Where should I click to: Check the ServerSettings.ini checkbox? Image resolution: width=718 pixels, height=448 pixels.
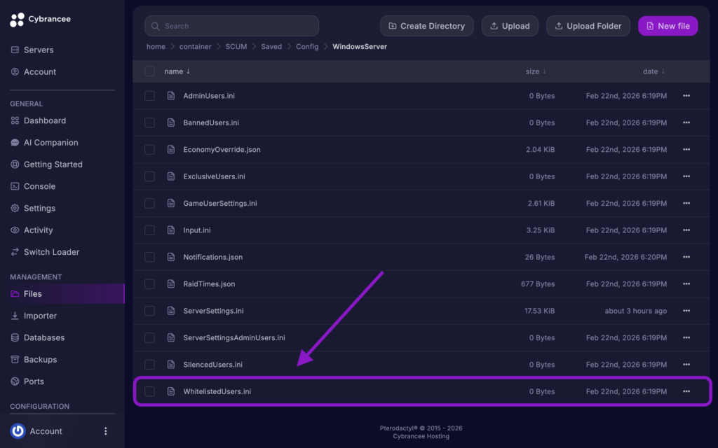point(149,310)
